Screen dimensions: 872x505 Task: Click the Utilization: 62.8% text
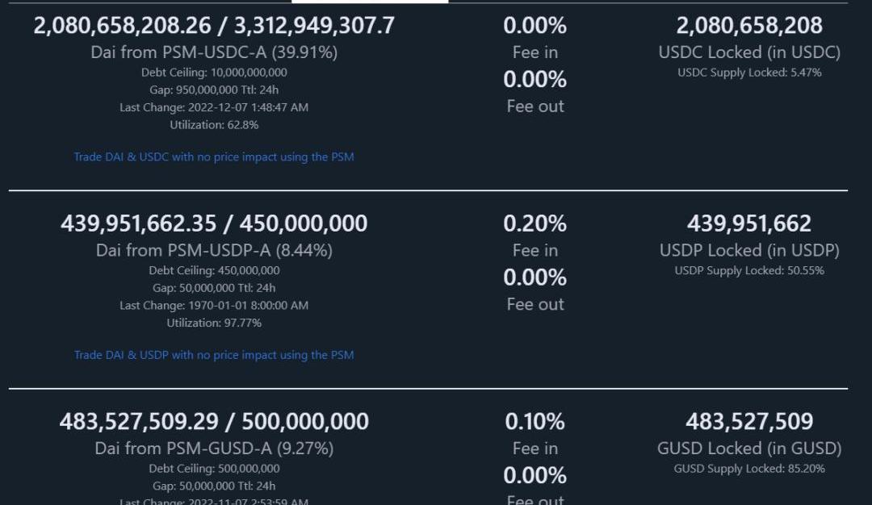pyautogui.click(x=214, y=125)
